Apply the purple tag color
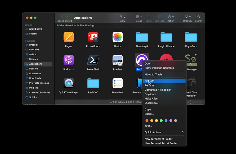Screen dimensions: 236x154 pyautogui.click(x=171, y=121)
